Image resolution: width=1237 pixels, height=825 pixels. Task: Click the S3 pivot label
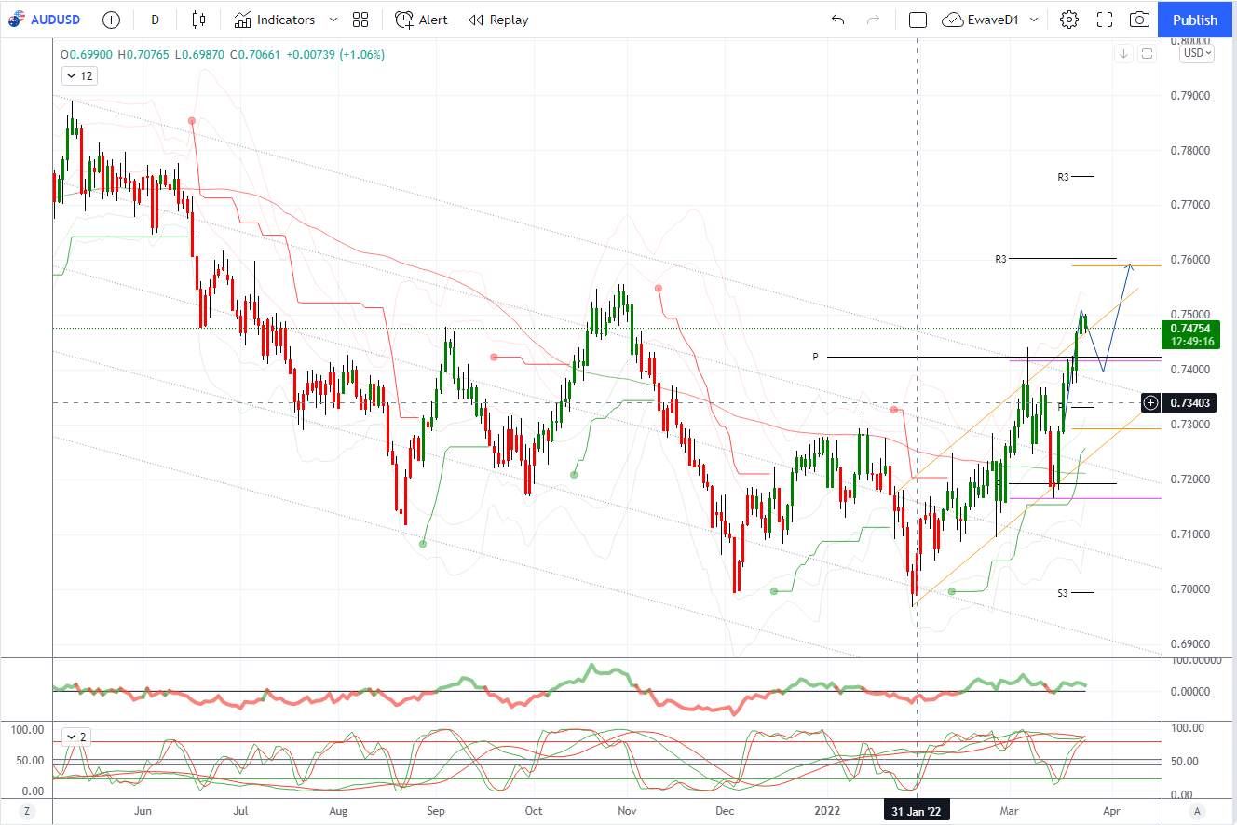click(1063, 593)
